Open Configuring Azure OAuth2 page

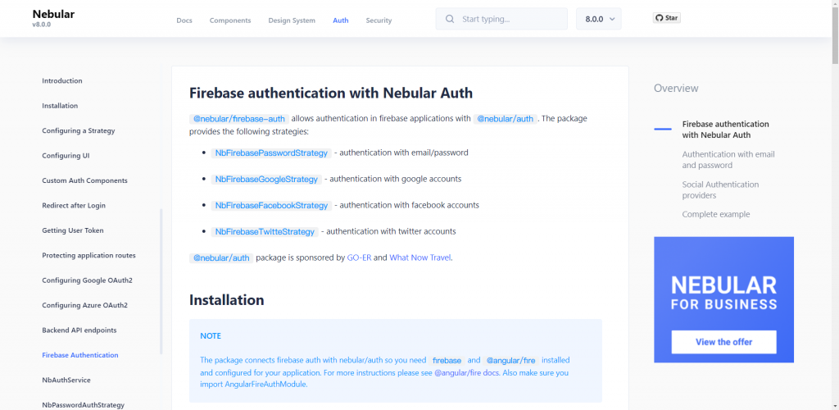pos(84,306)
